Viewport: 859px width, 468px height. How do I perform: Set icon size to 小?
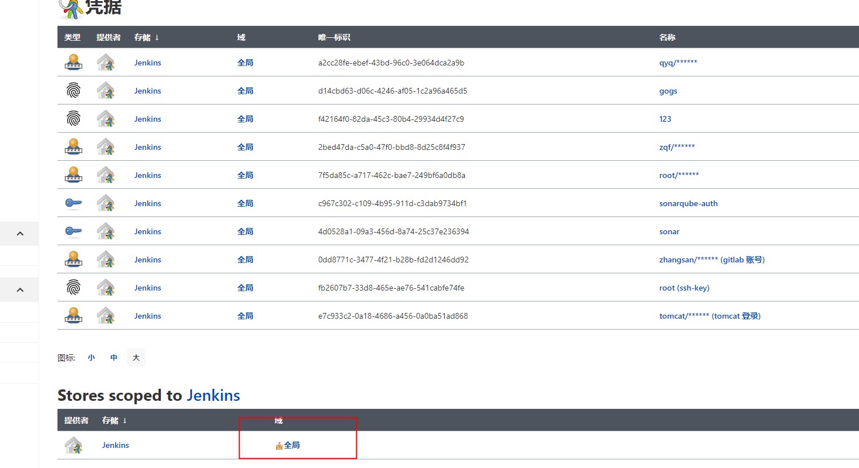91,358
